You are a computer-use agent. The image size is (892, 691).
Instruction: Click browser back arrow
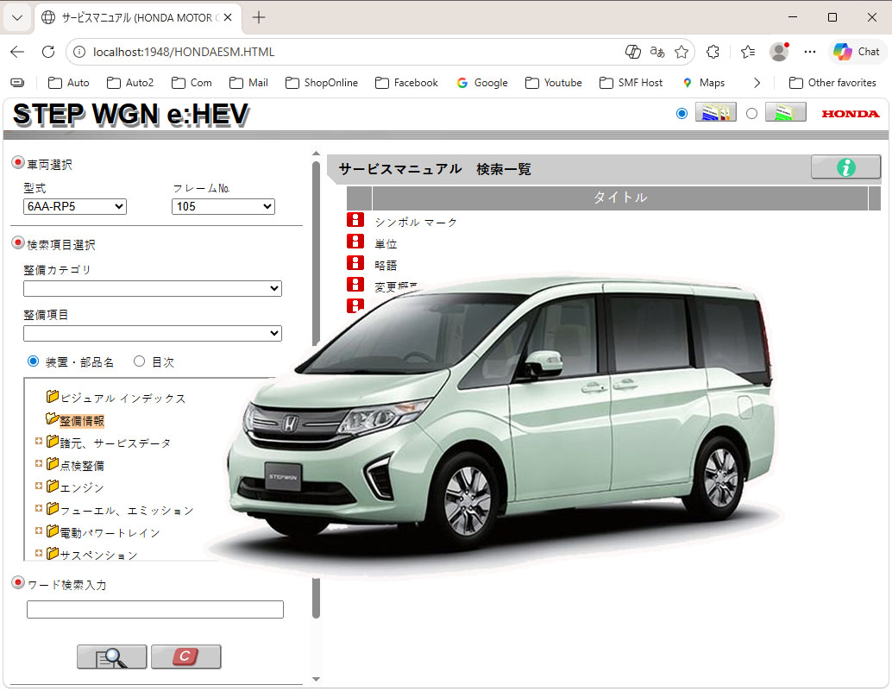coord(17,52)
